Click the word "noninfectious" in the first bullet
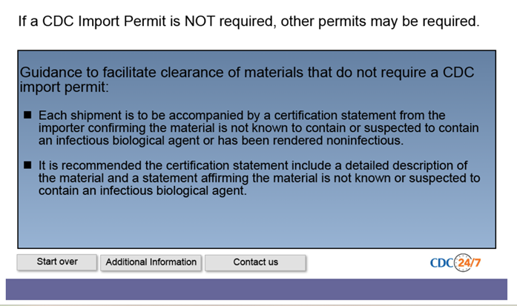 (364, 141)
